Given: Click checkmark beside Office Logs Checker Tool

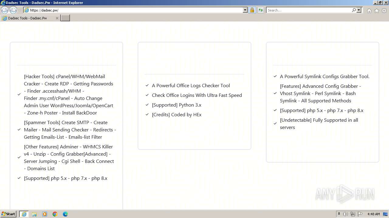Looking at the screenshot, I should tap(147, 85).
